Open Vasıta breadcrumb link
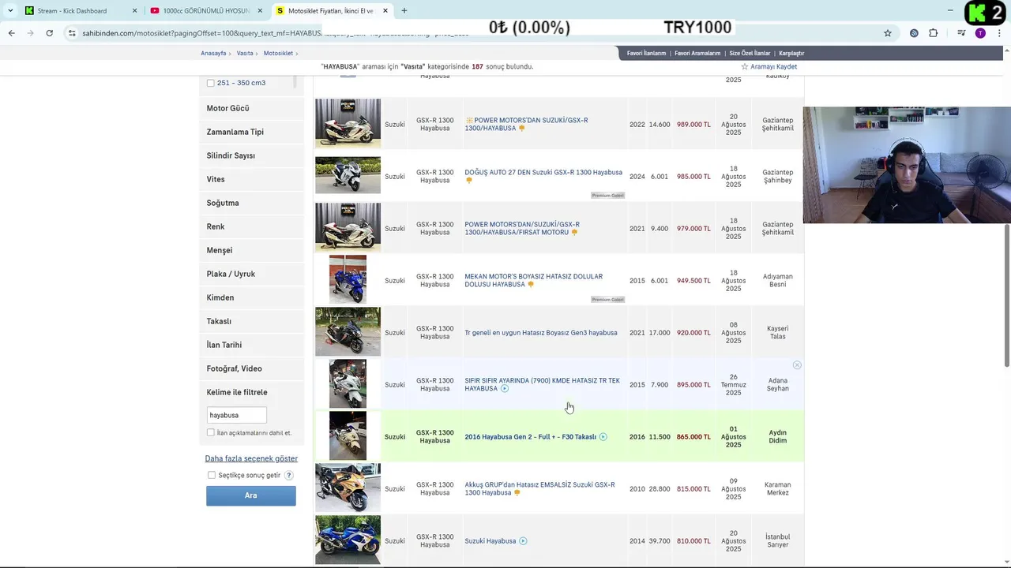The width and height of the screenshot is (1011, 568). [x=245, y=53]
